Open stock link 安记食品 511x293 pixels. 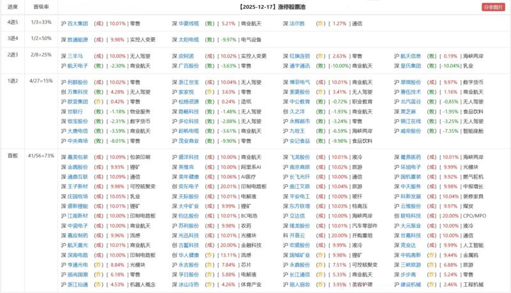(x=300, y=141)
